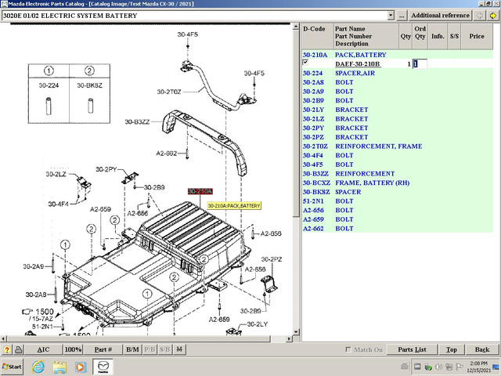
Task: Go to previous page arrow icon
Action: tap(480, 16)
